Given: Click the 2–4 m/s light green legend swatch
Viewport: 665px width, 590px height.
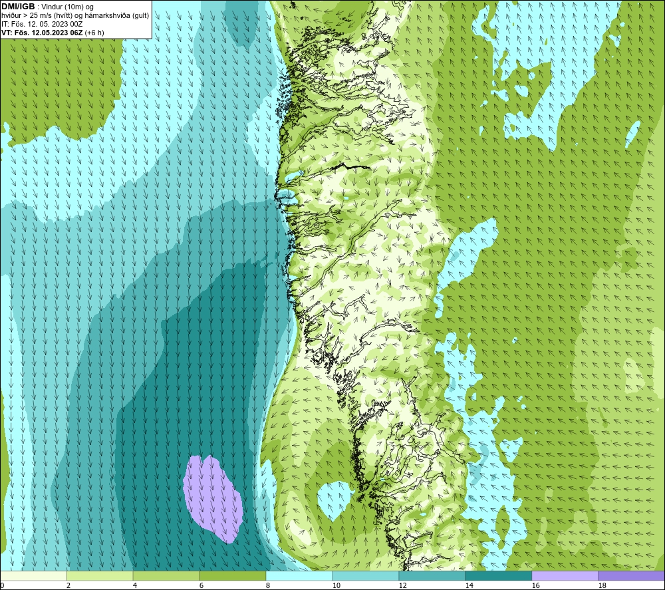Looking at the screenshot, I should [100, 576].
